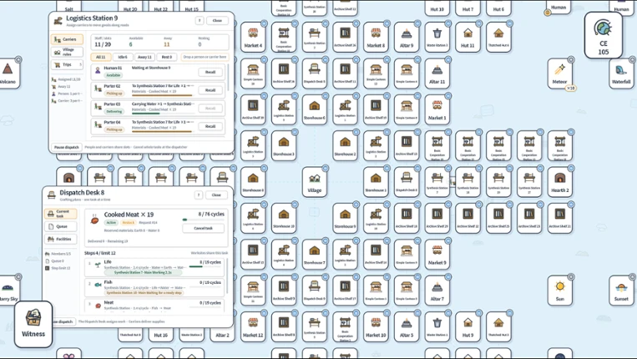Viewport: 637px width, 359px height.
Task: Toggle the corner badge on Village card
Action: pos(326,168)
